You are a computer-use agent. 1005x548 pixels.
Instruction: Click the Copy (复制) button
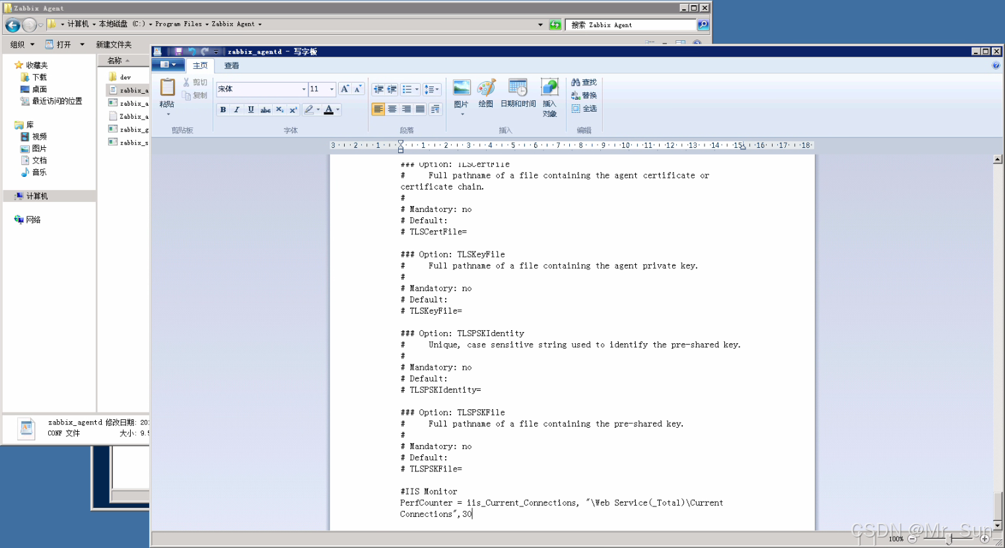(194, 96)
